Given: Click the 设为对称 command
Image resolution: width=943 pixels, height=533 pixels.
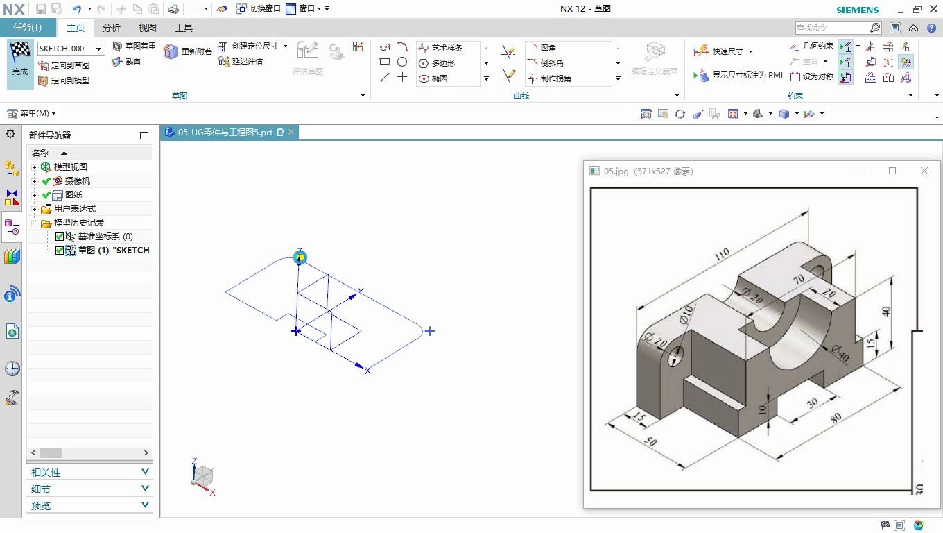Looking at the screenshot, I should click(812, 76).
